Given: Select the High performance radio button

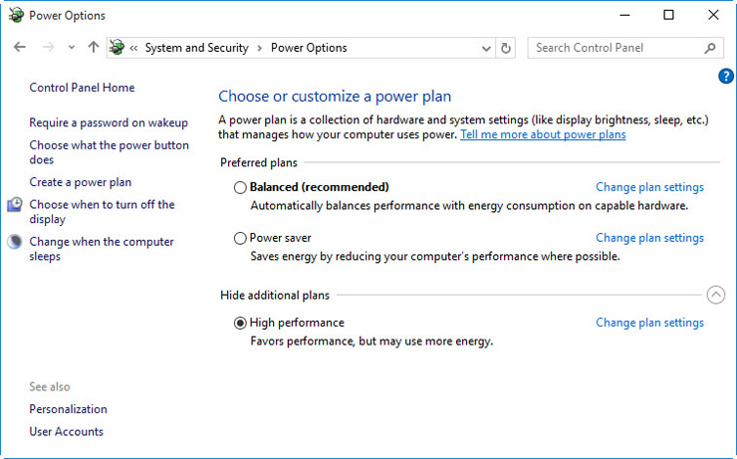Looking at the screenshot, I should point(240,324).
